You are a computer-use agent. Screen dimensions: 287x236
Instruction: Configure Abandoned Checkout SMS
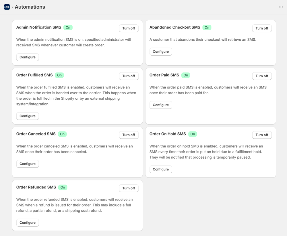tap(161, 52)
